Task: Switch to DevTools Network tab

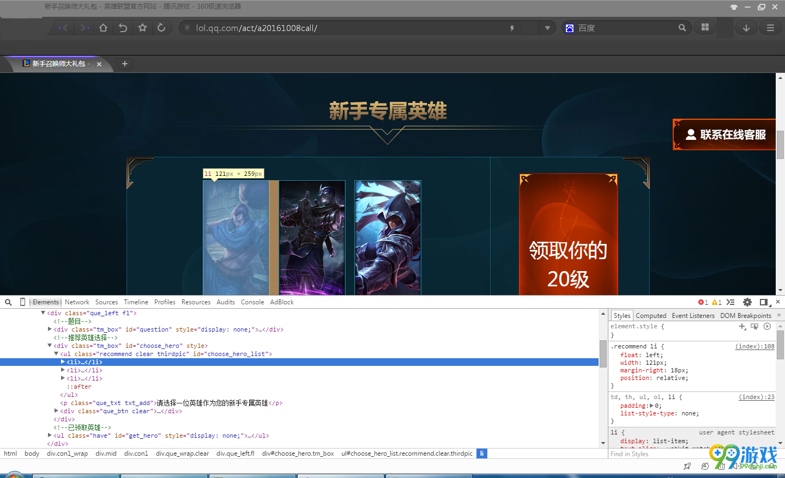Action: click(x=77, y=302)
